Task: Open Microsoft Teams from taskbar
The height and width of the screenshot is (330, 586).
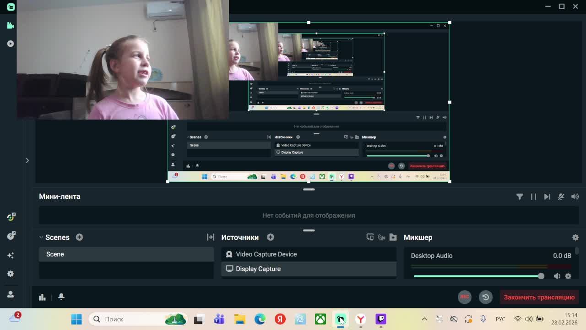Action: 219,319
